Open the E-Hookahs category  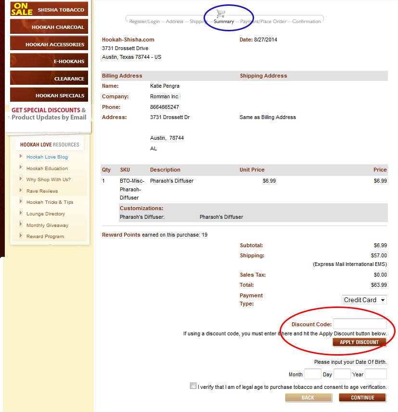coord(49,60)
